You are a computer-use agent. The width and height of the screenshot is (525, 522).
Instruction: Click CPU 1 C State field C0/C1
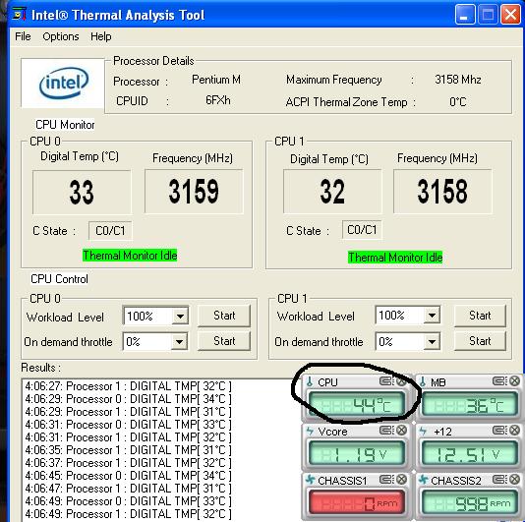coord(362,230)
